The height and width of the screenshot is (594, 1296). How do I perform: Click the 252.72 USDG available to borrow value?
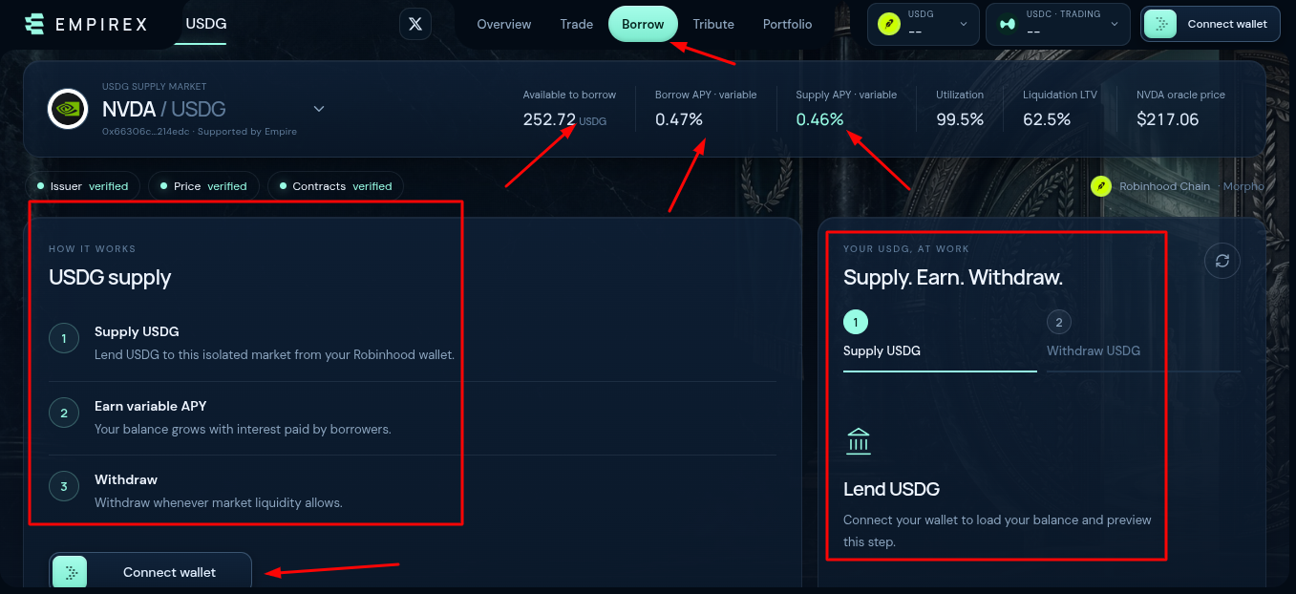tap(564, 119)
